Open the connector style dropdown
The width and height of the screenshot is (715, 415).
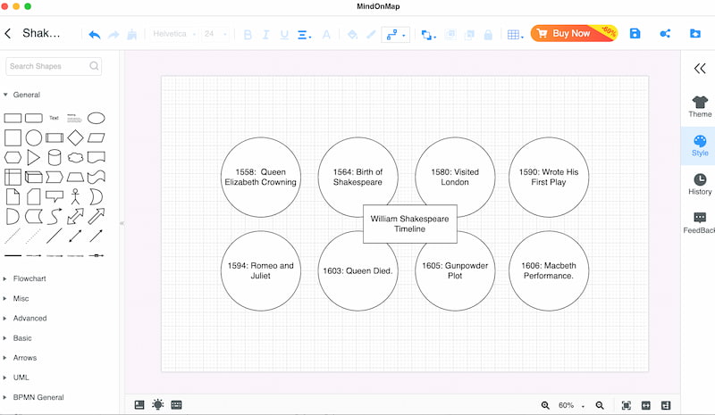pos(395,35)
